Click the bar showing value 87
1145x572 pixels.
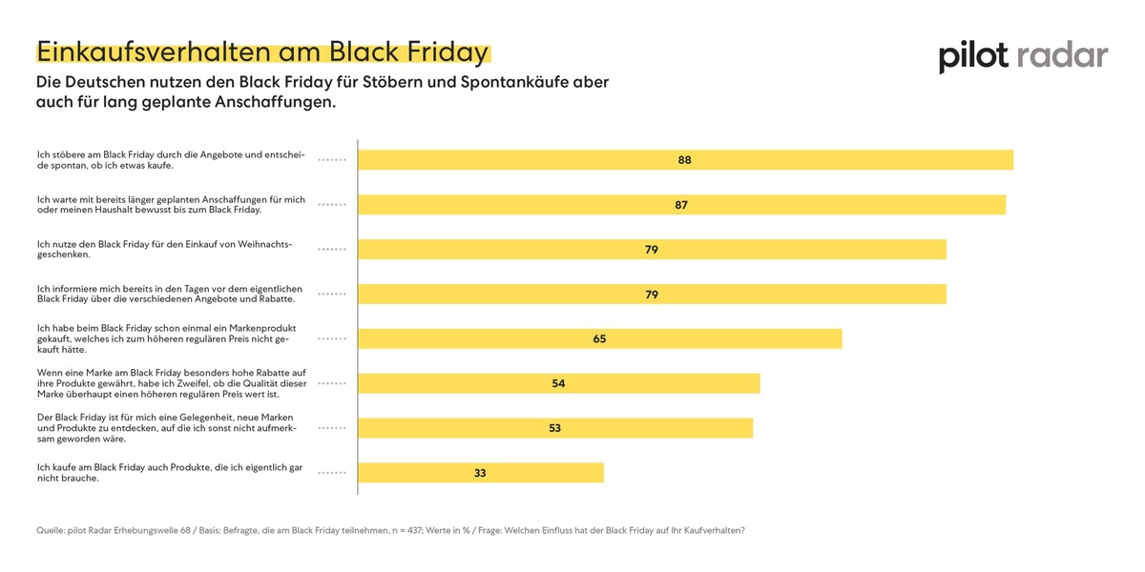[681, 205]
